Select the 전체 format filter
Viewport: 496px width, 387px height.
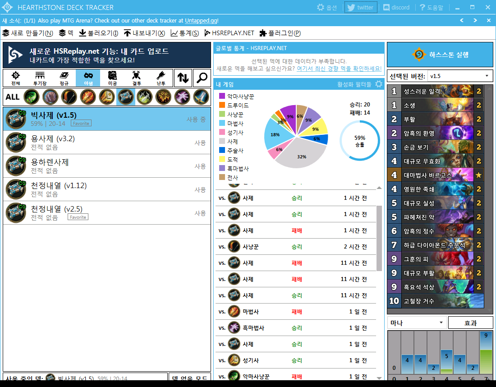15,78
